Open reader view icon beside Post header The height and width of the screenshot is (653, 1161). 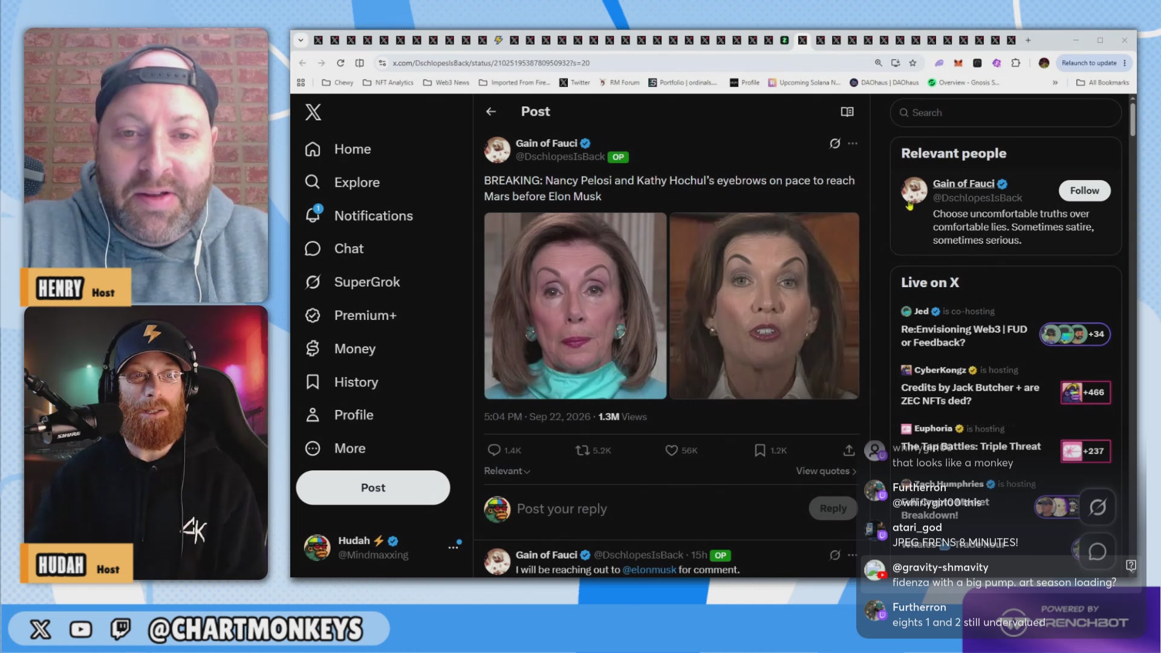847,111
